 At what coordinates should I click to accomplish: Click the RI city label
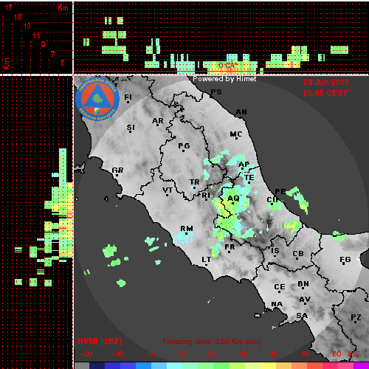pyautogui.click(x=206, y=196)
